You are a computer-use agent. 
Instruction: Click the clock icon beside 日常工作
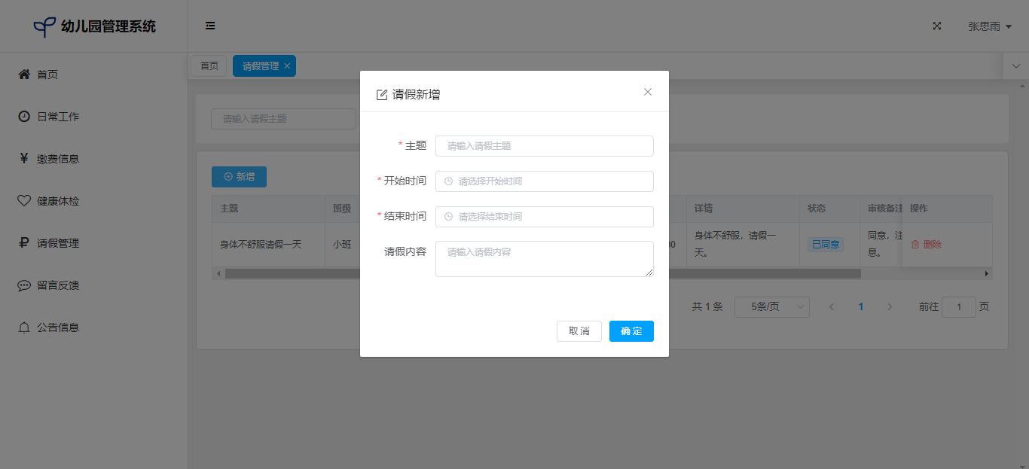24,116
